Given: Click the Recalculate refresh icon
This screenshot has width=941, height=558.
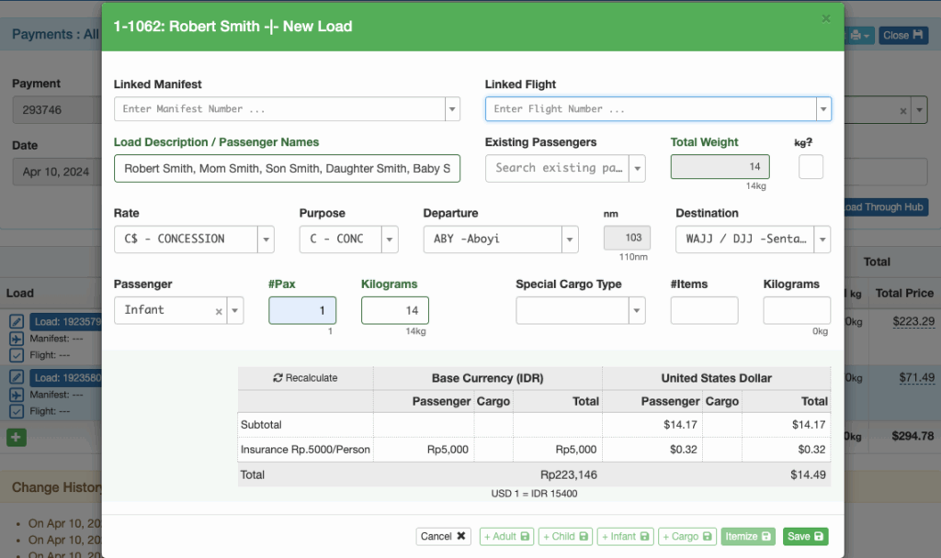Looking at the screenshot, I should click(278, 378).
